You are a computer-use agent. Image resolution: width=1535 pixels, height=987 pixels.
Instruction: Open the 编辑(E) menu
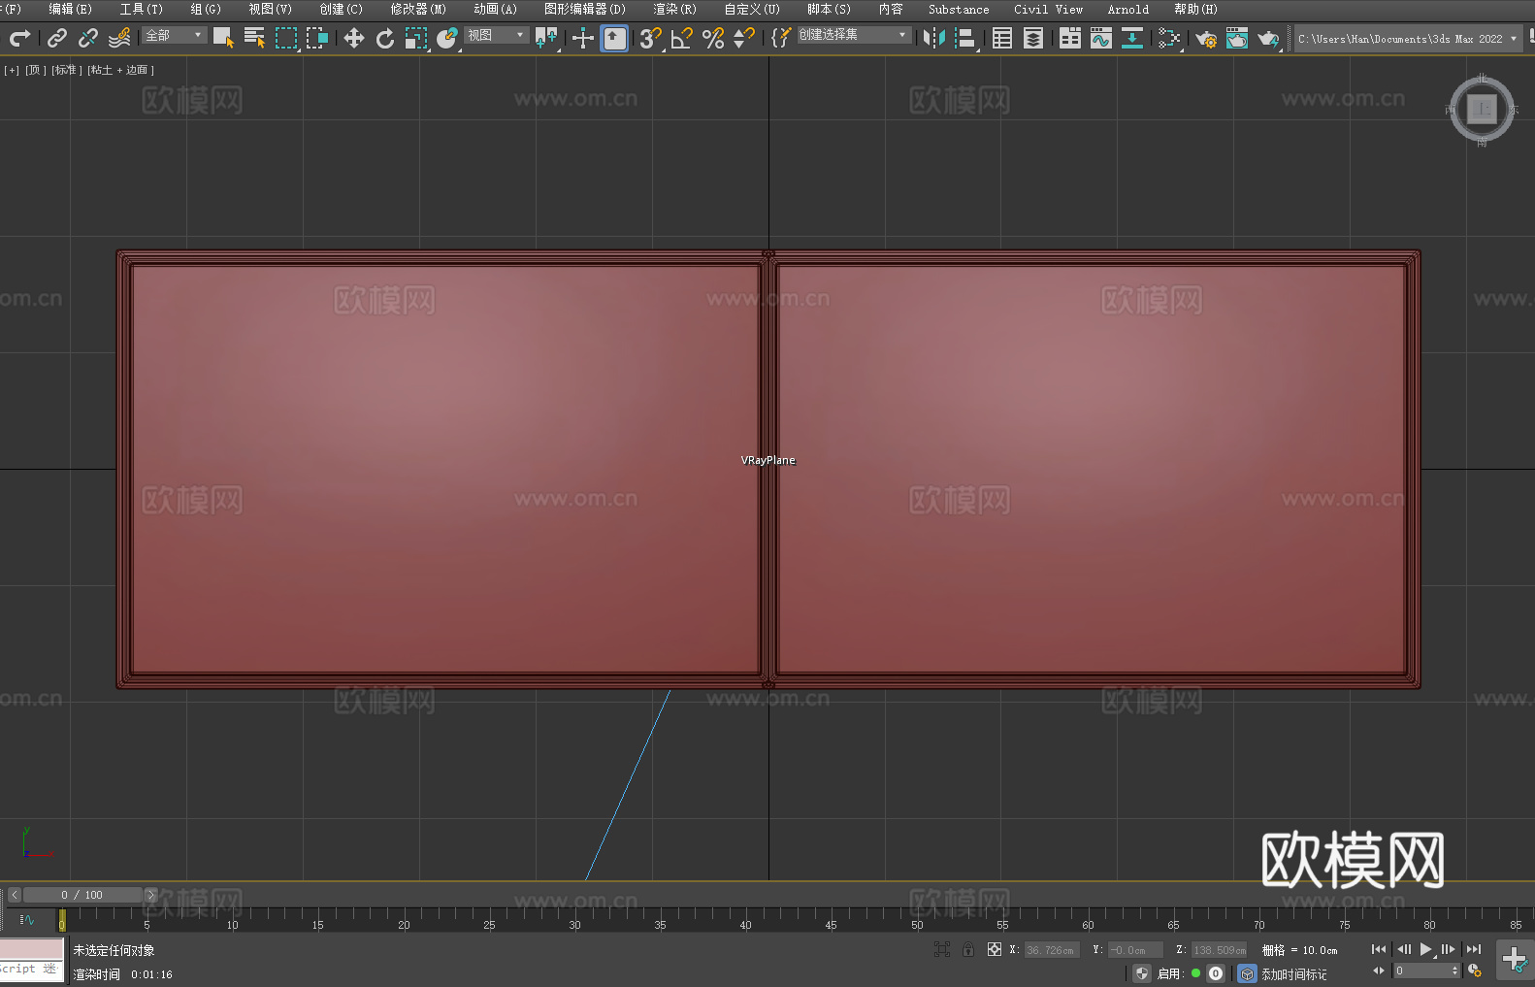tap(71, 9)
